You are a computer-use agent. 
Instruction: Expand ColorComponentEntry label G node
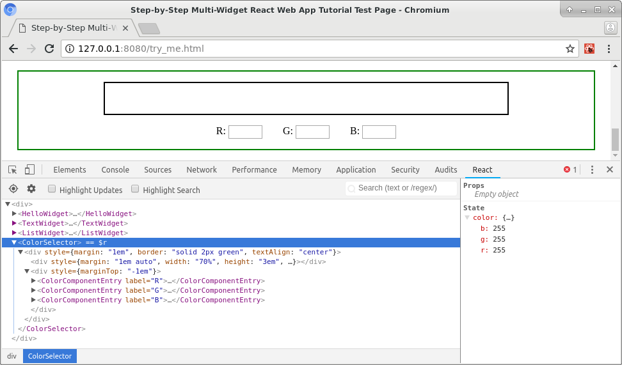34,290
